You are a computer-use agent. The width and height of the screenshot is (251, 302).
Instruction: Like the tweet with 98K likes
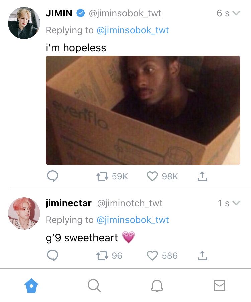152,176
